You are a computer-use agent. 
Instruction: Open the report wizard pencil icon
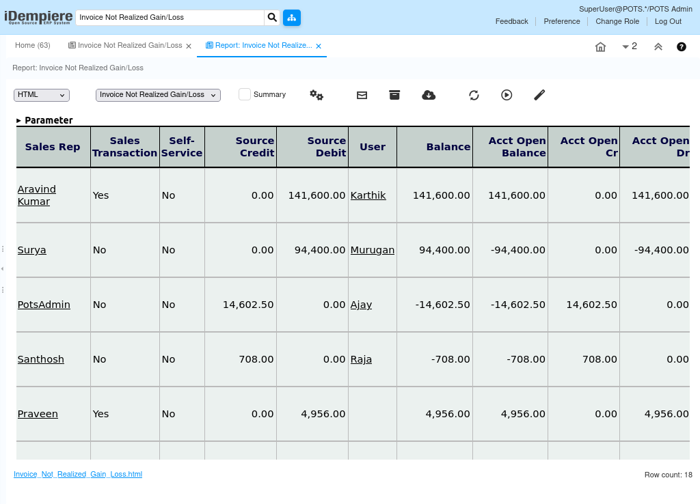(539, 94)
